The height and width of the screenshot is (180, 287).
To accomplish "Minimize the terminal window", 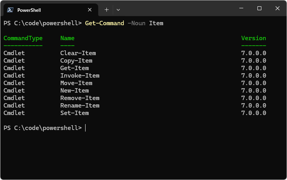I will [x=241, y=8].
